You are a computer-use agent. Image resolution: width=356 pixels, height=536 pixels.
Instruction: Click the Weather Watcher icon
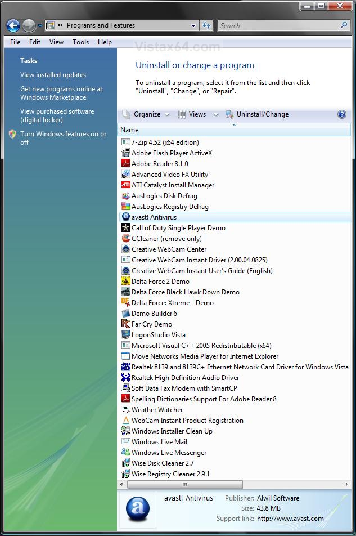coord(125,409)
